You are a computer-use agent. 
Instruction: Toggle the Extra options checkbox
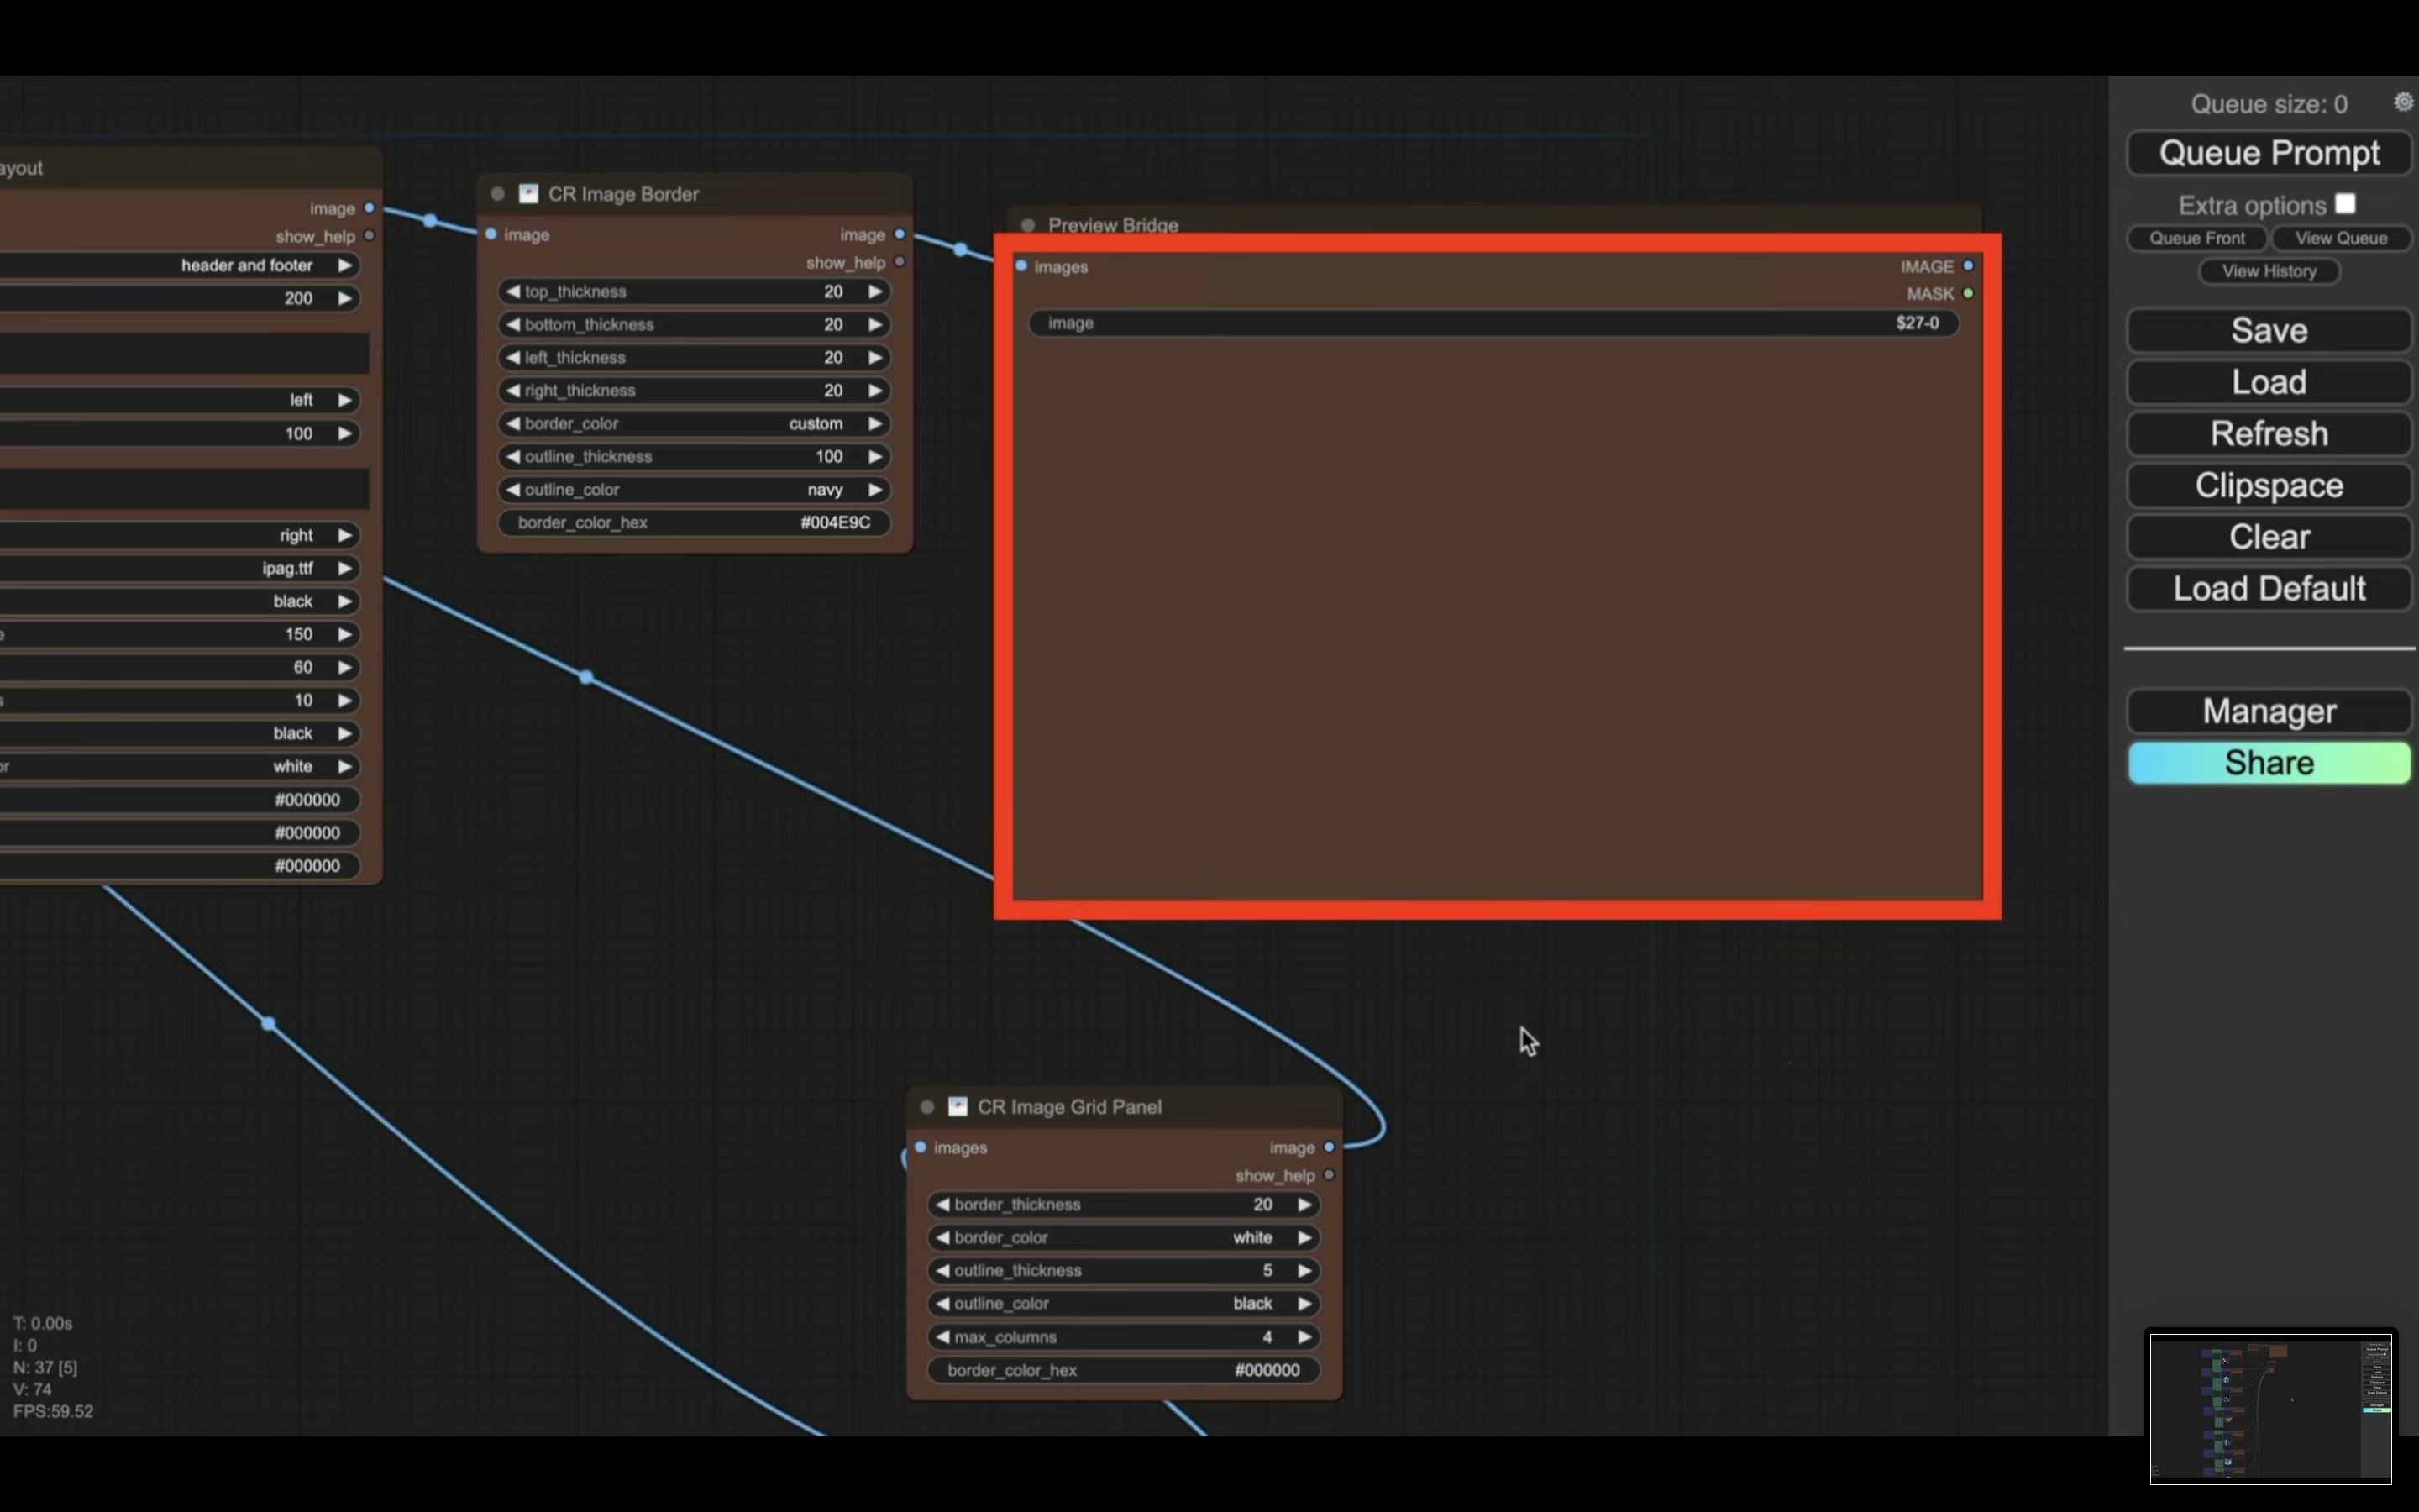pyautogui.click(x=2345, y=204)
